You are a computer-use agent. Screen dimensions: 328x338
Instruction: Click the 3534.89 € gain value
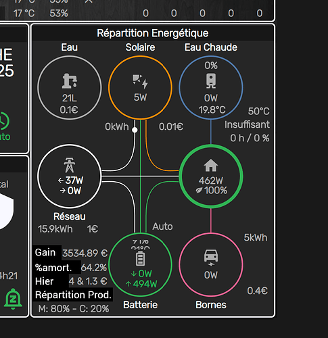85,254
